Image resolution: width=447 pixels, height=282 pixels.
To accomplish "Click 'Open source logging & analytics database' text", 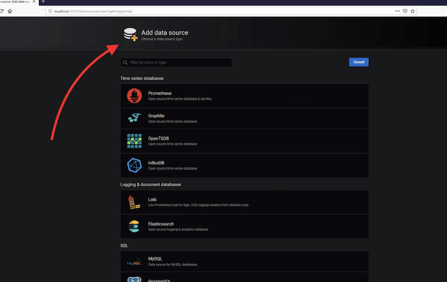I will click(x=178, y=230).
